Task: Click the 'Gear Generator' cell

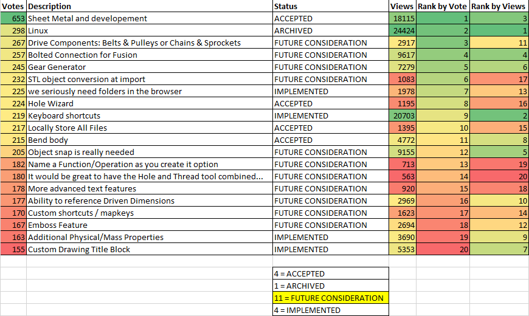Action: click(150, 67)
